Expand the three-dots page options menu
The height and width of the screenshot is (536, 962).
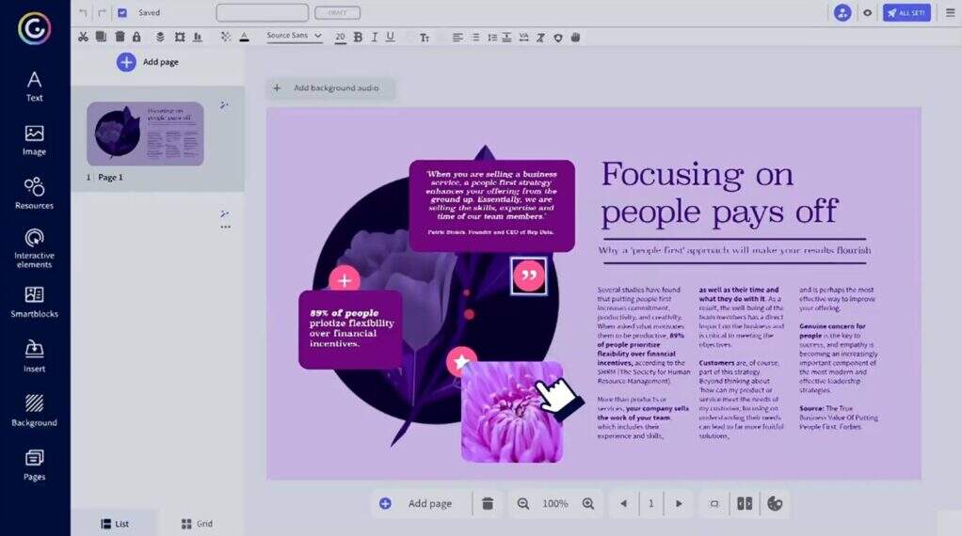coord(225,227)
